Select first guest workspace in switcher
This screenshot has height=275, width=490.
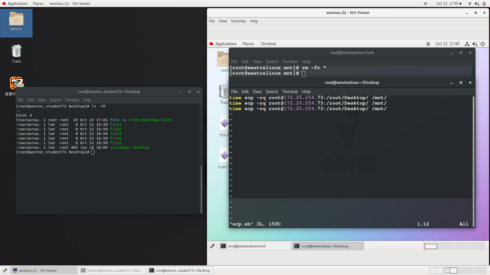431,246
